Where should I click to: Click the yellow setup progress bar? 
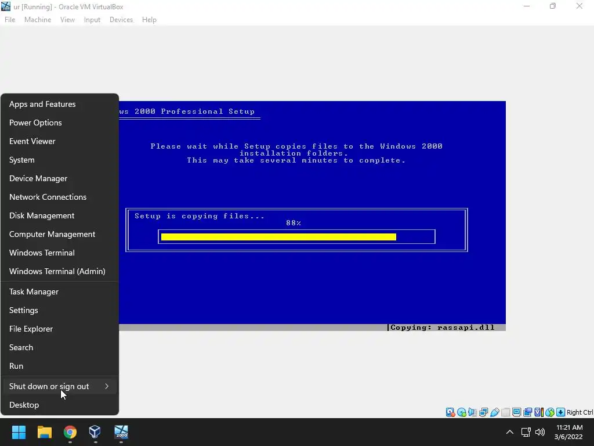coord(278,237)
